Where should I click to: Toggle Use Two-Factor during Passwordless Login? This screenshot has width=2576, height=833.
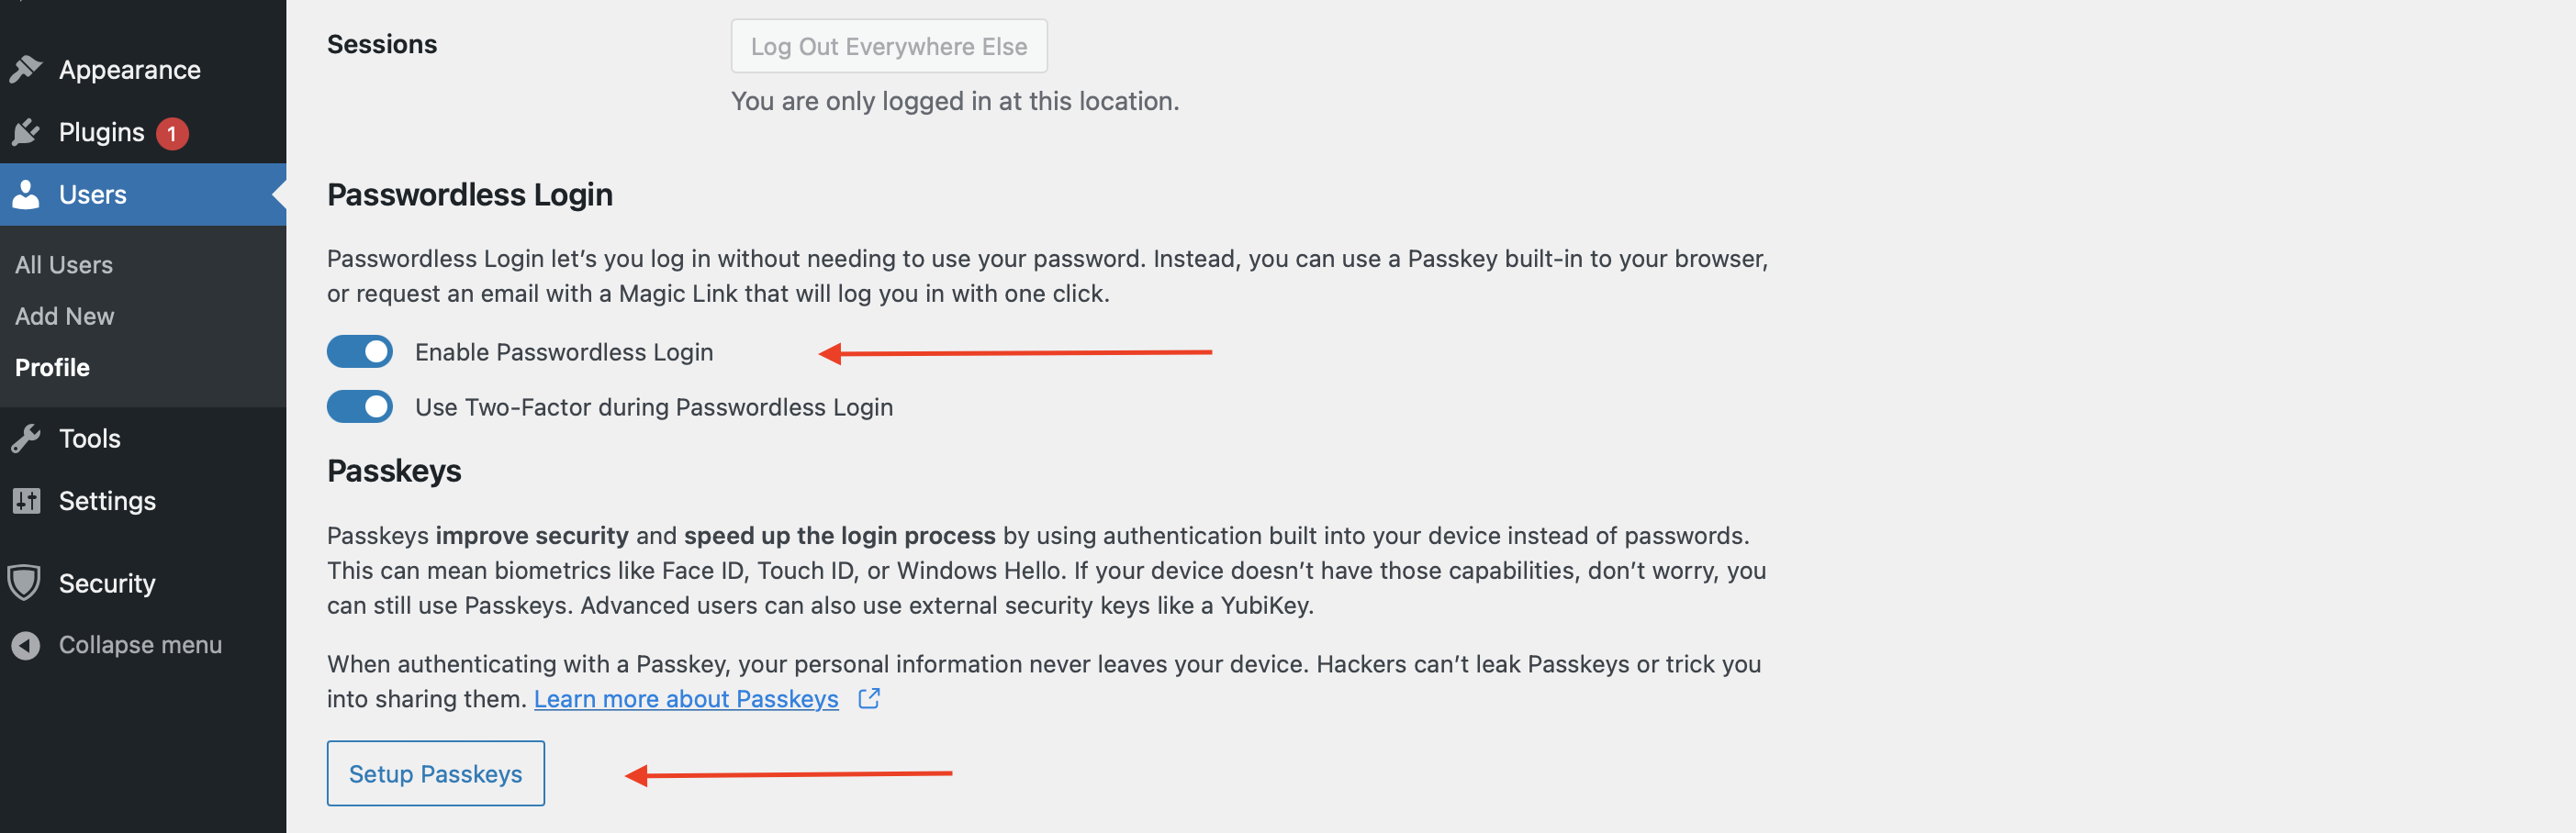360,406
